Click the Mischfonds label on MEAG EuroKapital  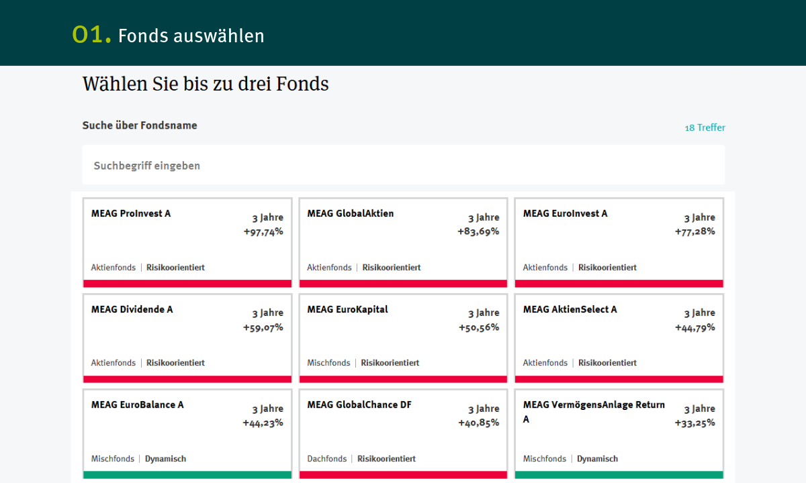coord(328,363)
